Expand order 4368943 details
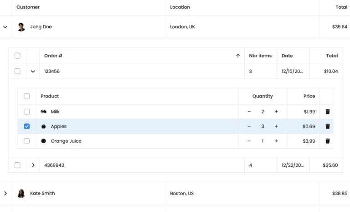Viewport: 350px width, 212px height. 33,165
